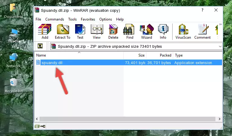The width and height of the screenshot is (232, 136).
Task: Select the Recycle Bin desktop icon
Action: [x=14, y=85]
